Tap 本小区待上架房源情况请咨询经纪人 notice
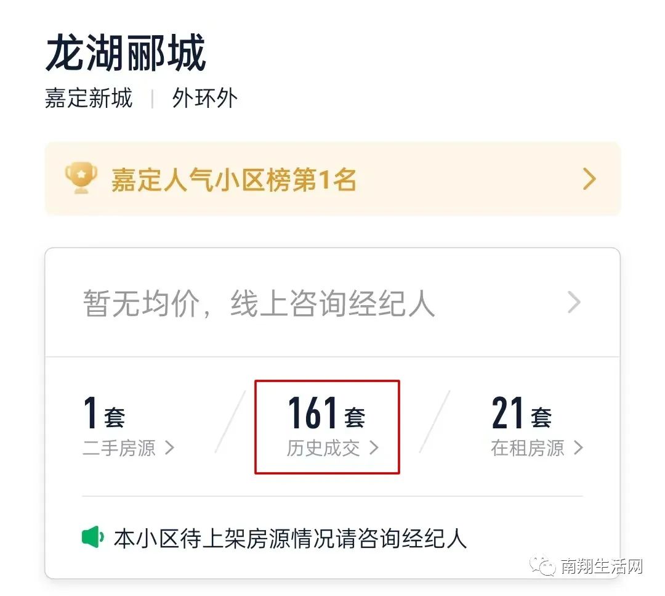Viewport: 665px width, 596px height. pyautogui.click(x=290, y=538)
